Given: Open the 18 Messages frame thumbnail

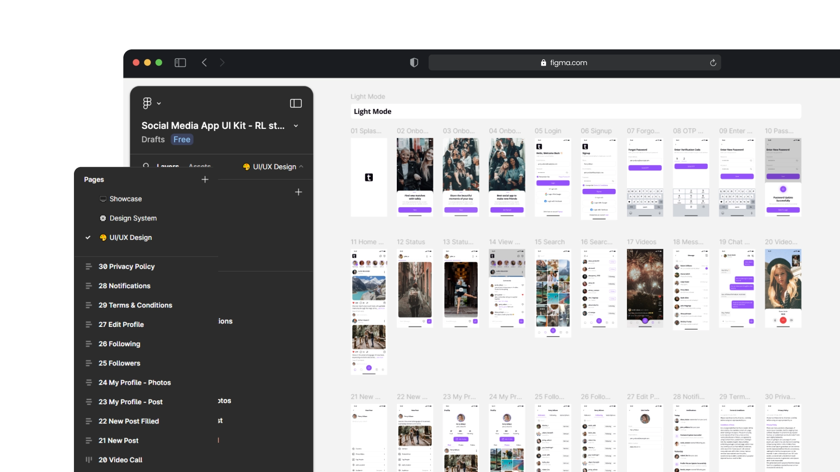Looking at the screenshot, I should tap(691, 289).
